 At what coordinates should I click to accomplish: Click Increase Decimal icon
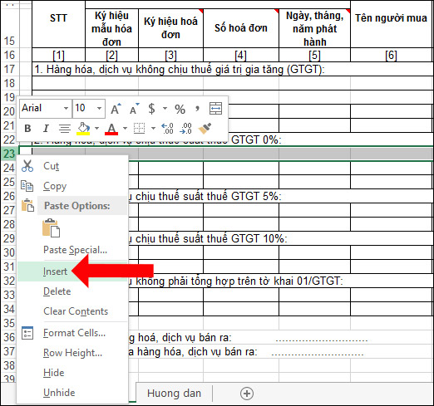(168, 129)
